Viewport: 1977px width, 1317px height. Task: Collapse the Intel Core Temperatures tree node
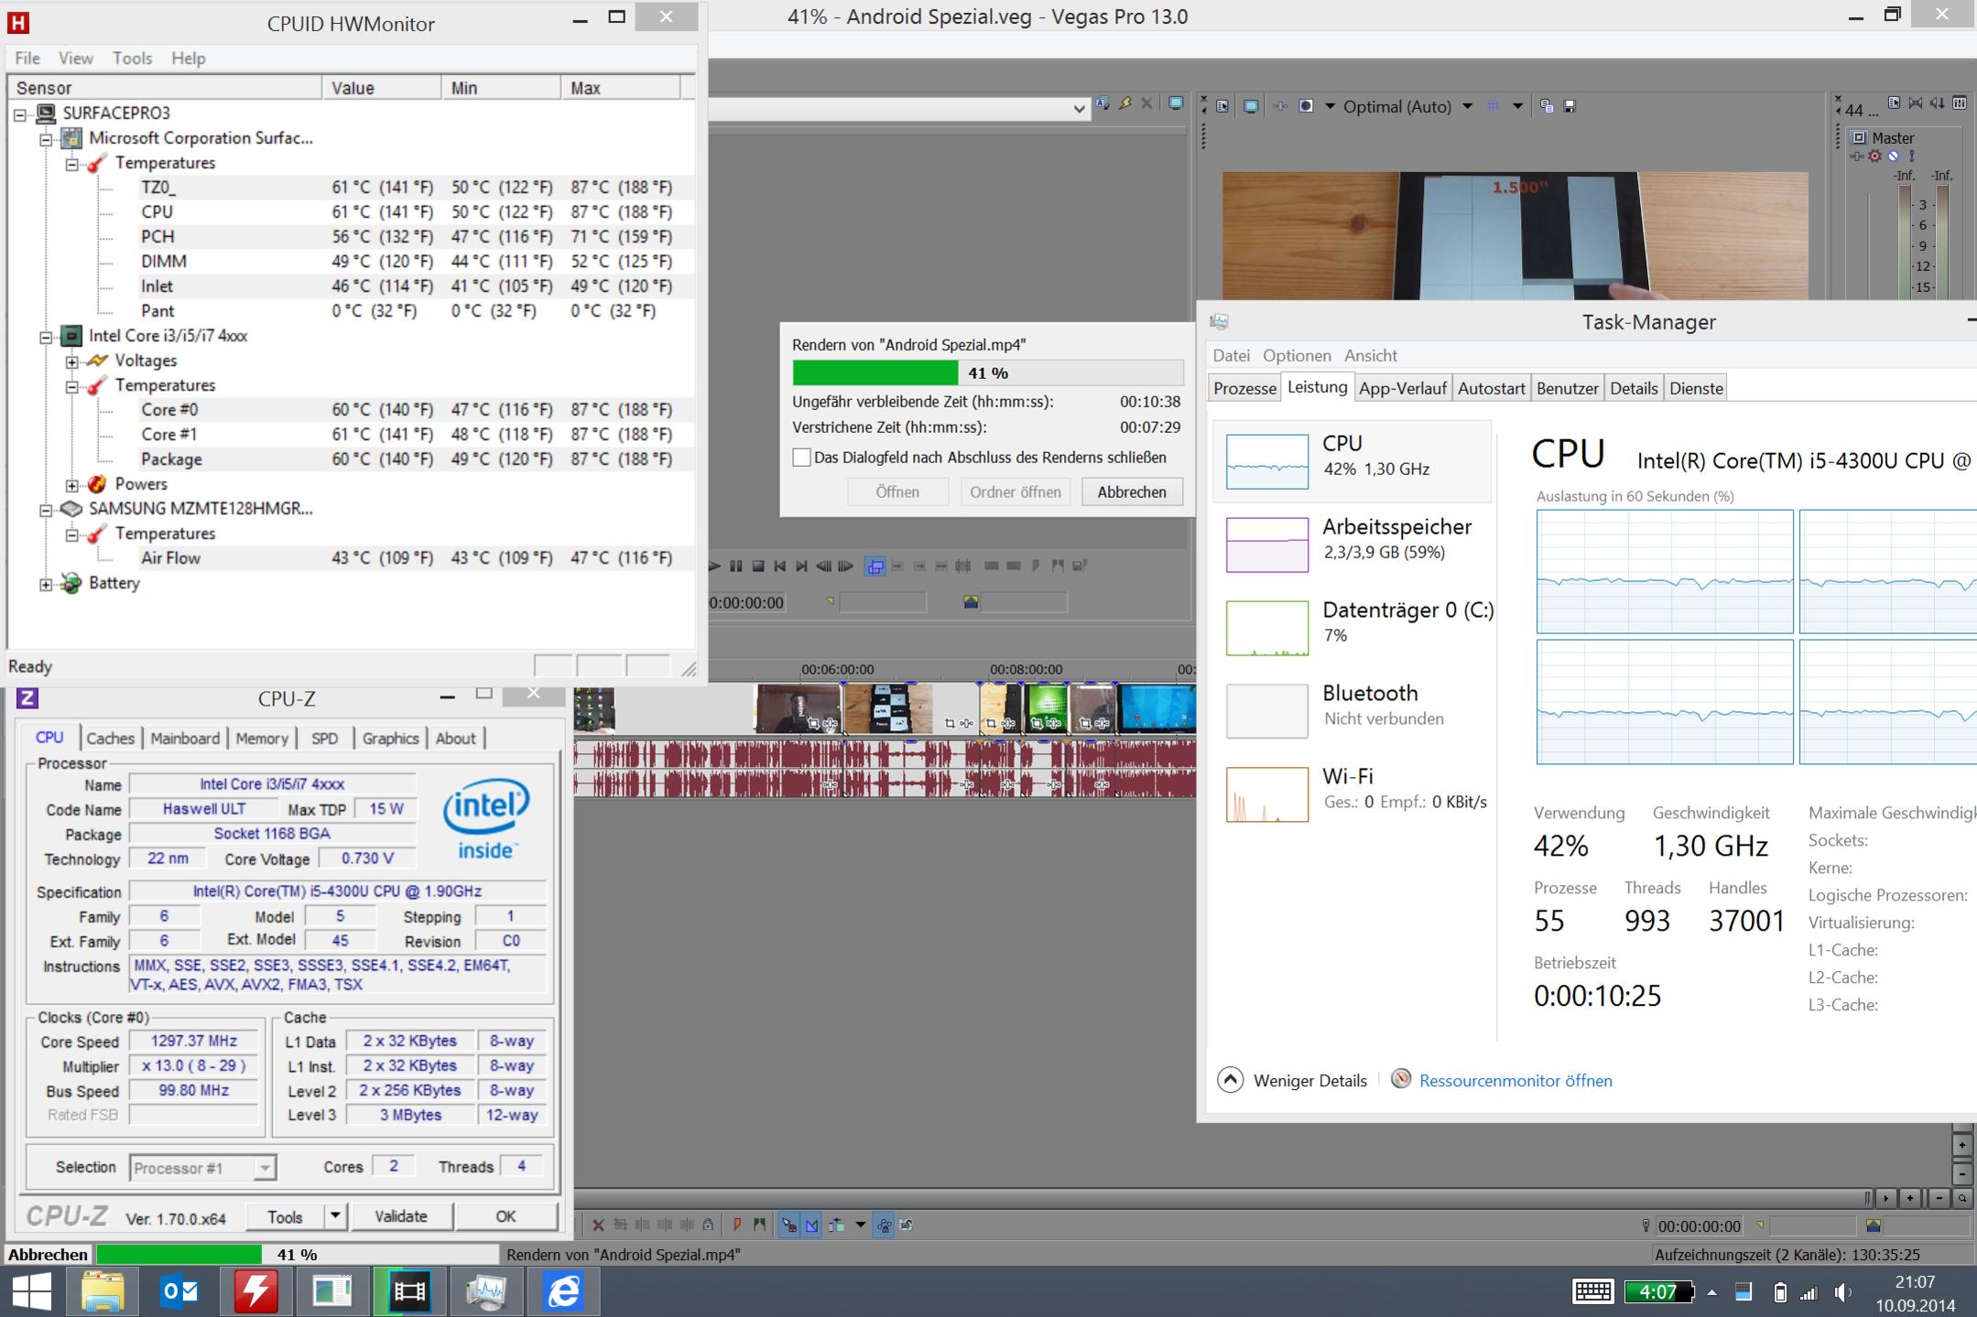click(72, 386)
